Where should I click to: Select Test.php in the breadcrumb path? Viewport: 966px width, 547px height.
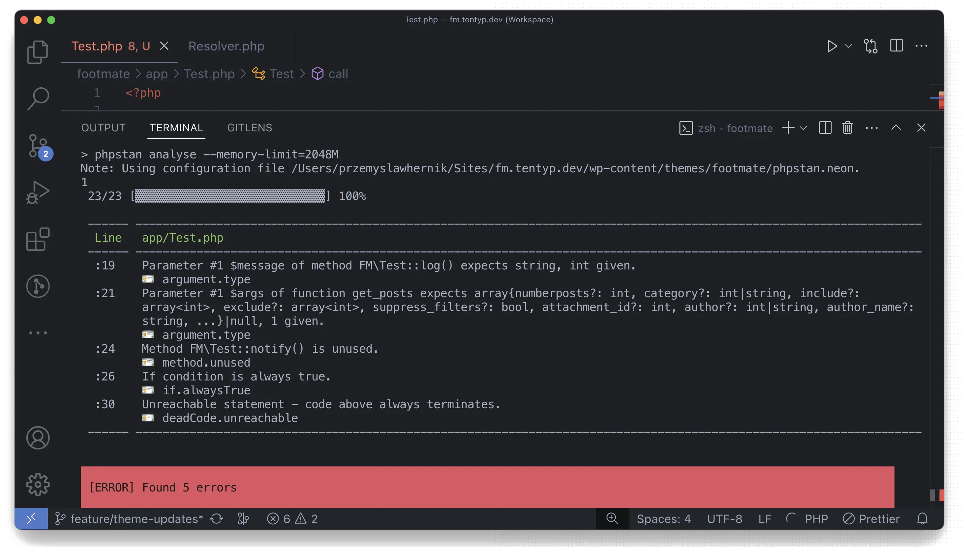(x=209, y=74)
